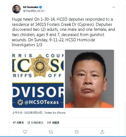This screenshot has width=126, height=137.
Task: View the HCSO advisory image
Action: pos(38,79)
